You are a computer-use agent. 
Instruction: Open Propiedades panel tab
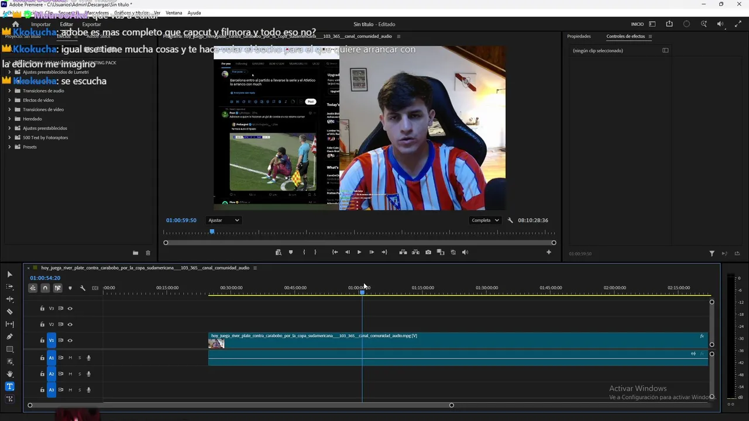[x=579, y=36]
